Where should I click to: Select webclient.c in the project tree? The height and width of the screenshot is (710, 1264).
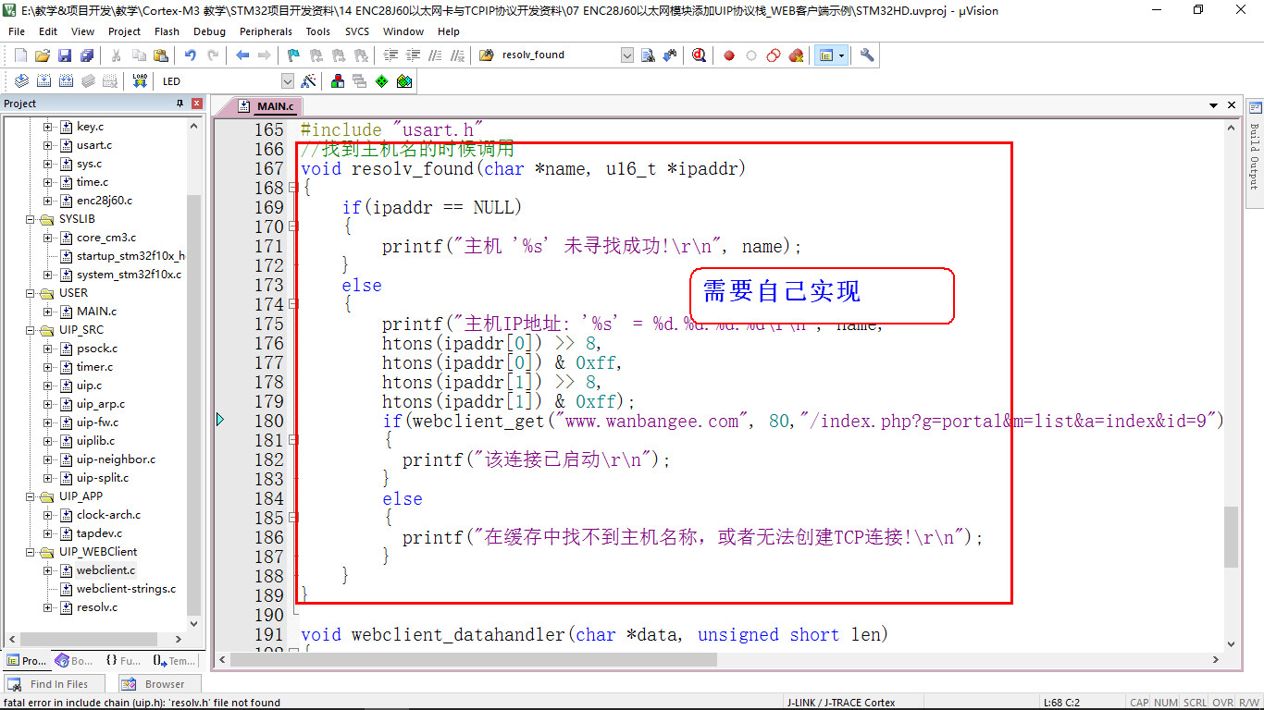click(105, 570)
